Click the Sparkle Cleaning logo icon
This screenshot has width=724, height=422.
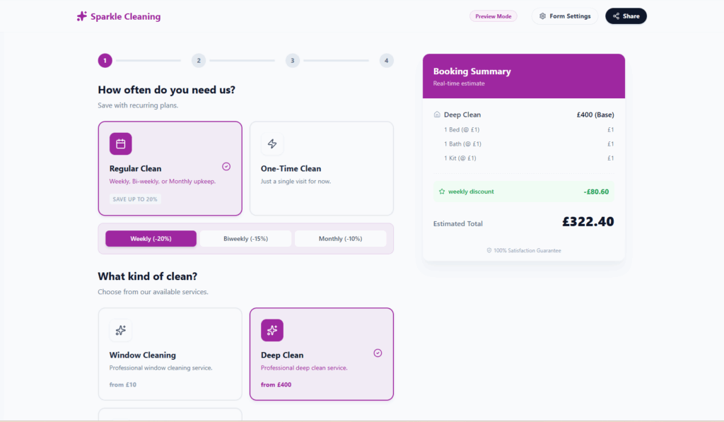[82, 16]
